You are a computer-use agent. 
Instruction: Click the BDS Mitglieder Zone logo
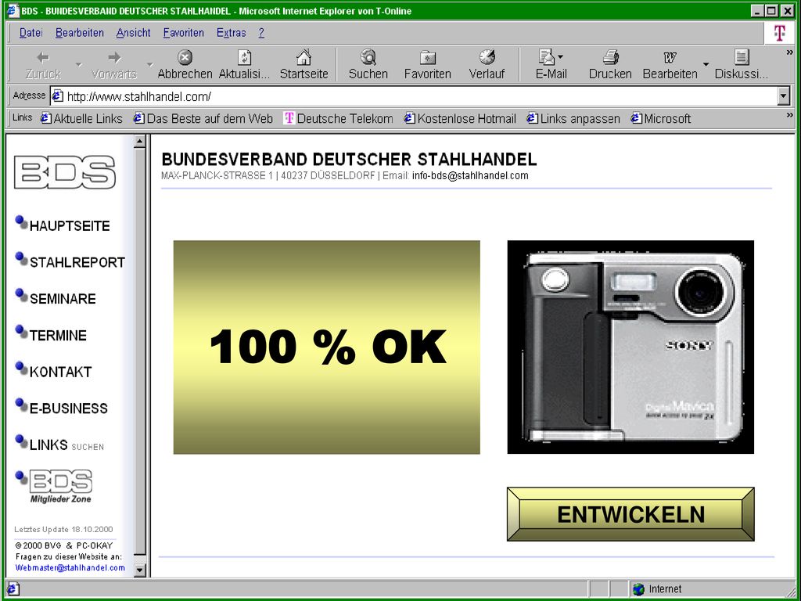tap(60, 486)
